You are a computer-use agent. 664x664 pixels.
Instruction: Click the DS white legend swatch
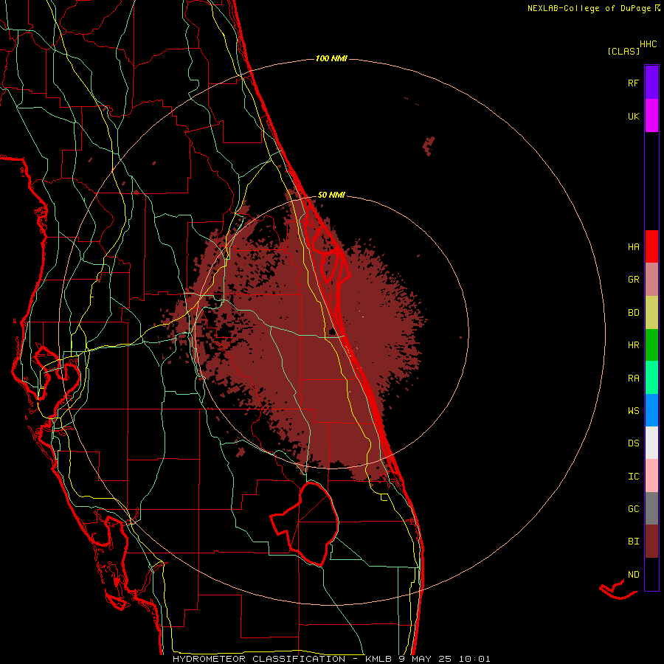(x=651, y=443)
